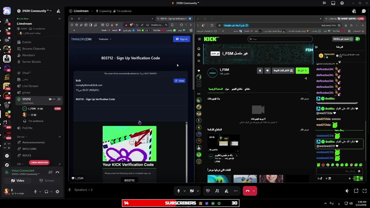Click the heart follow icon on i_F5M channel

267,70
